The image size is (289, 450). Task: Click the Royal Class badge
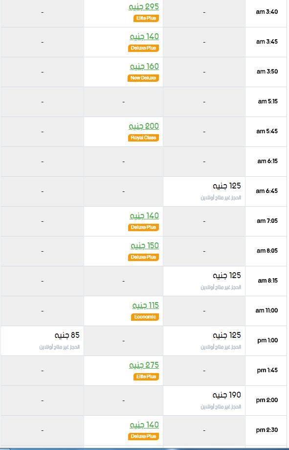[143, 138]
